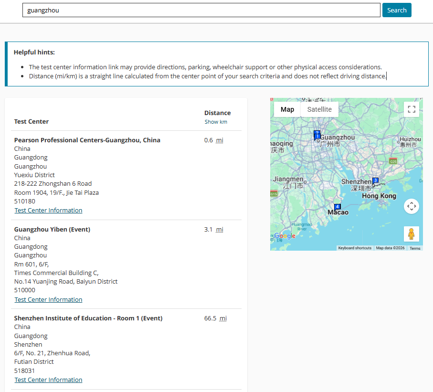This screenshot has height=392, width=433.
Task: Focus the guangzhou search input field
Action: (201, 10)
